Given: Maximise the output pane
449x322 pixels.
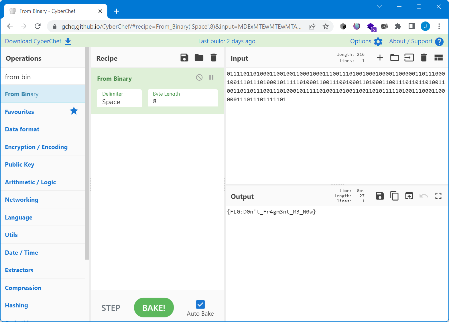Looking at the screenshot, I should coord(438,196).
